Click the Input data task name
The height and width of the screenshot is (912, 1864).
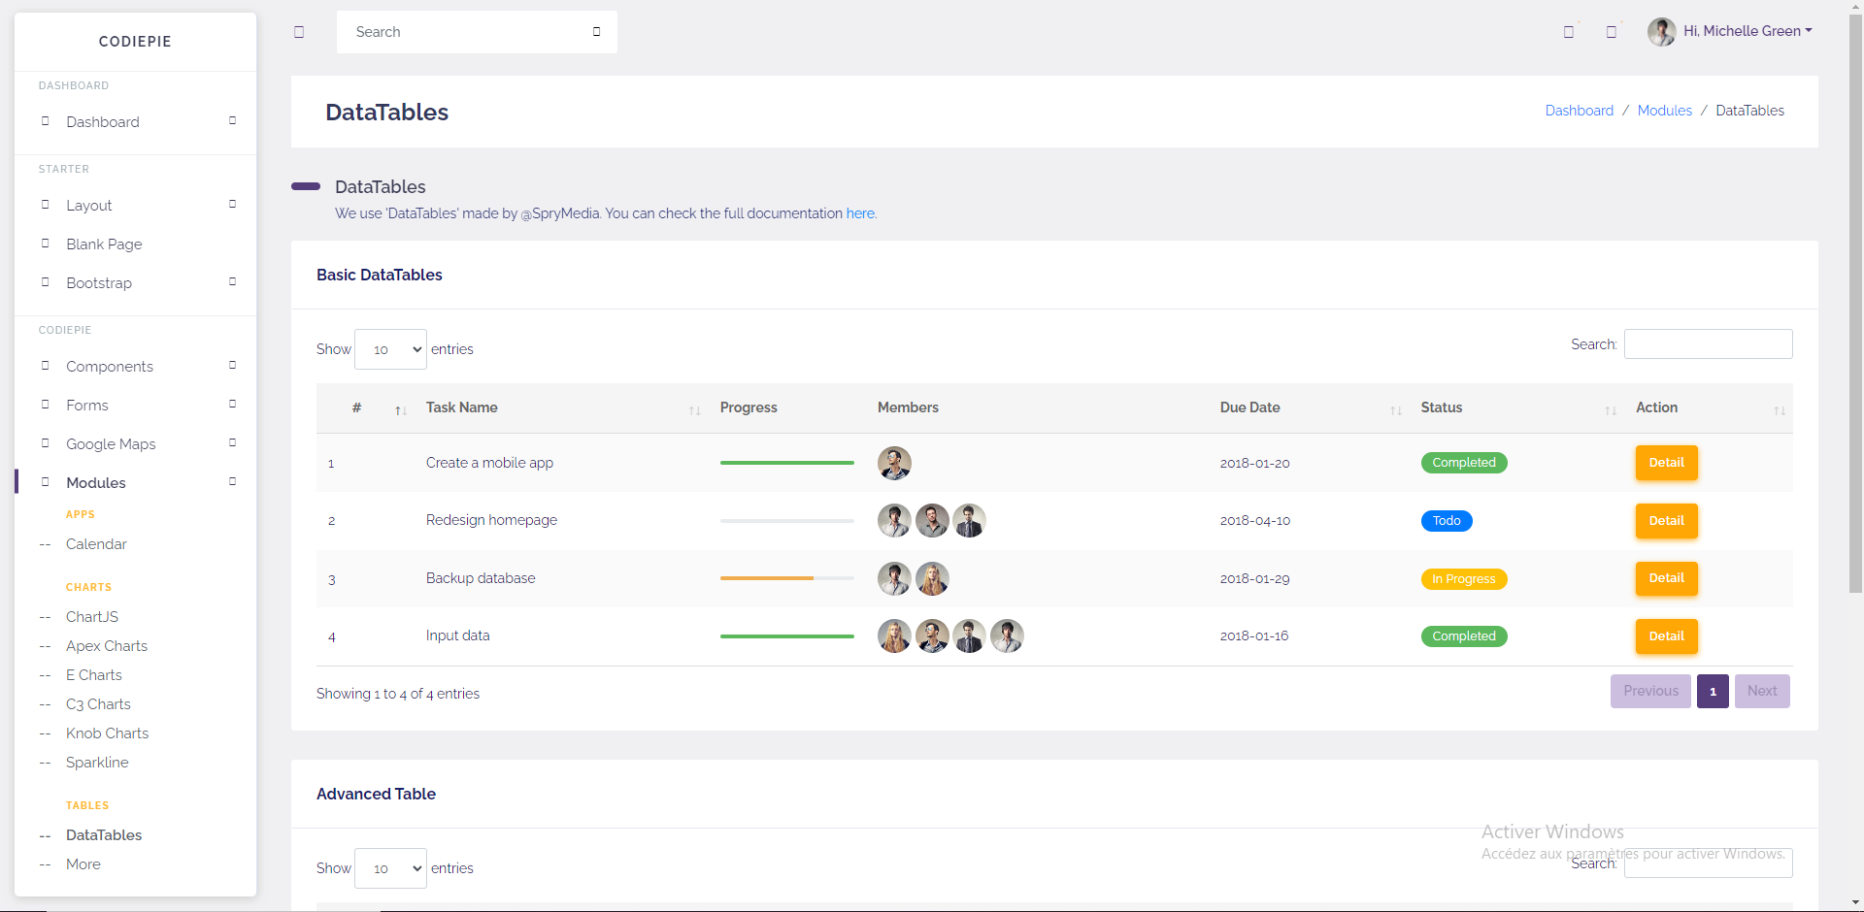coord(457,635)
